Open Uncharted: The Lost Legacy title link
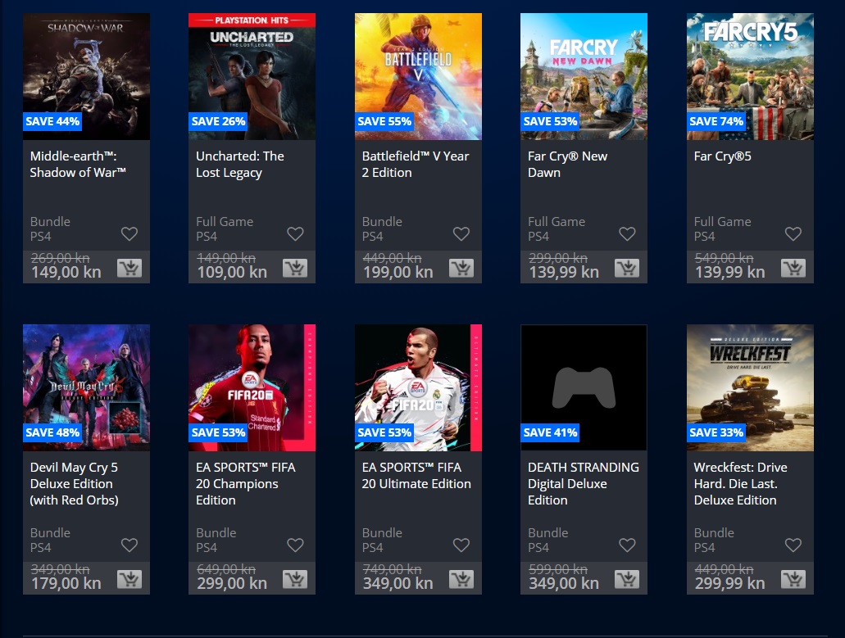Screen dimensions: 845x638 pos(240,165)
